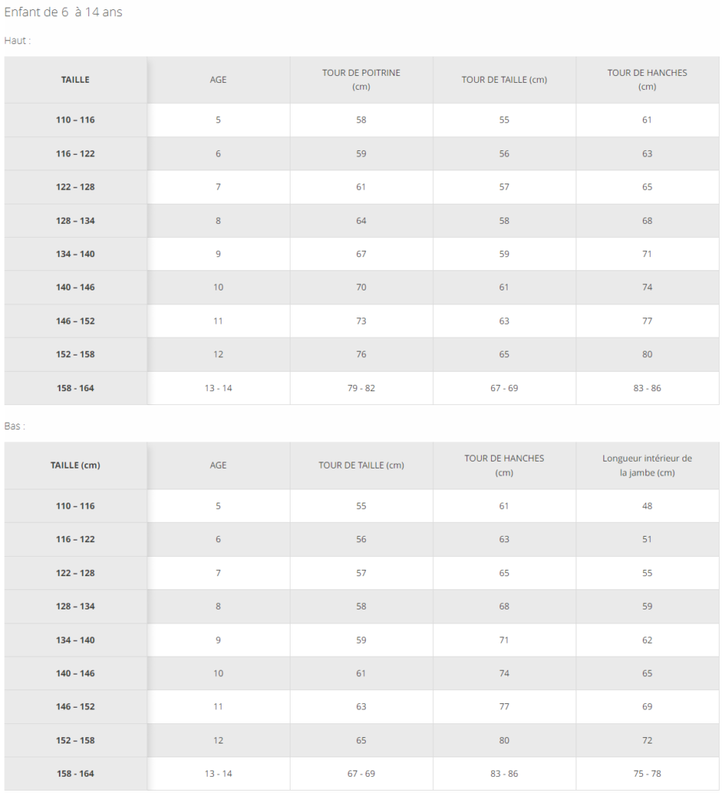
Task: Click the 'Enfant de 6 à 14 ans' heading
Action: (64, 12)
